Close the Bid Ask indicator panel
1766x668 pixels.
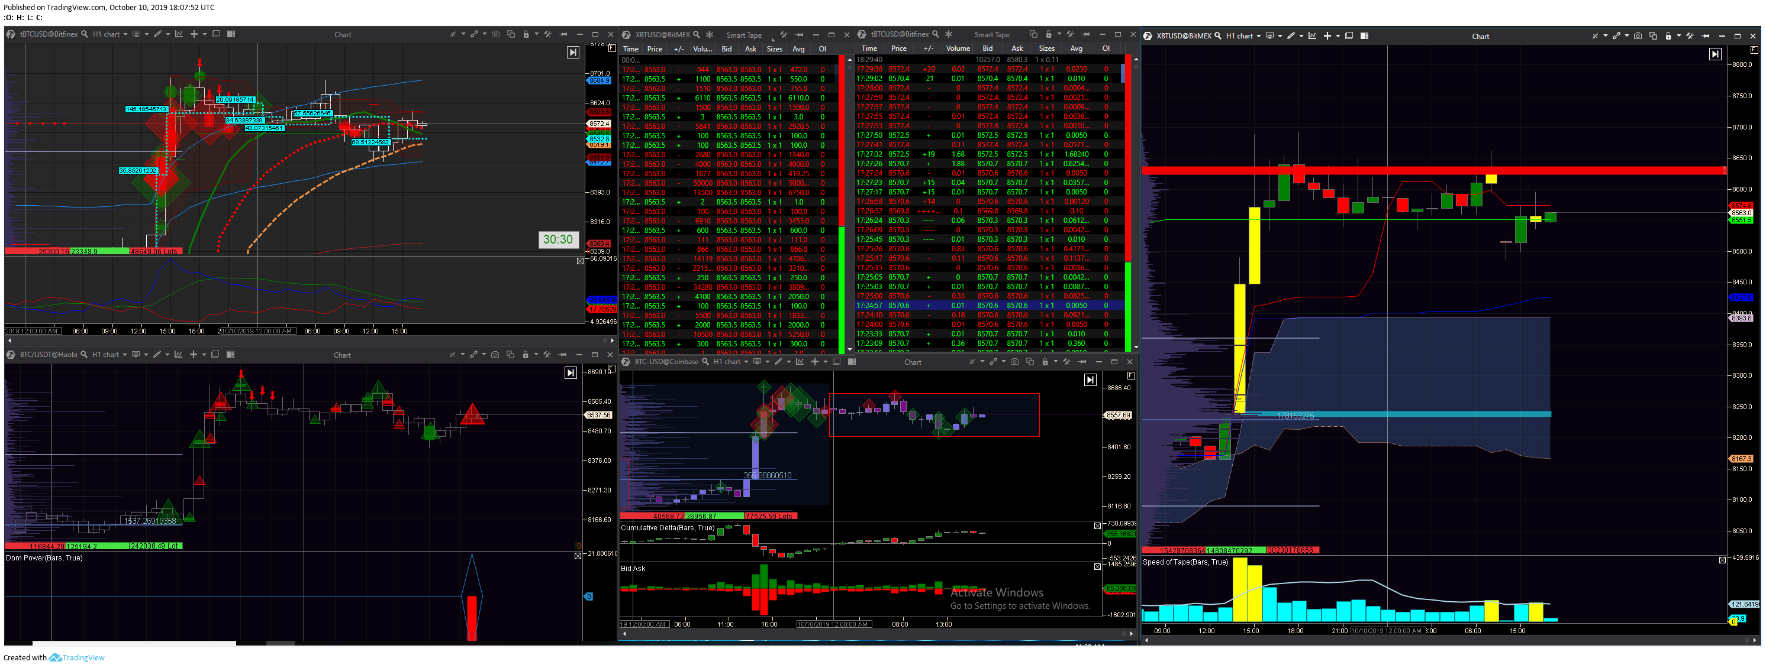click(x=1098, y=566)
